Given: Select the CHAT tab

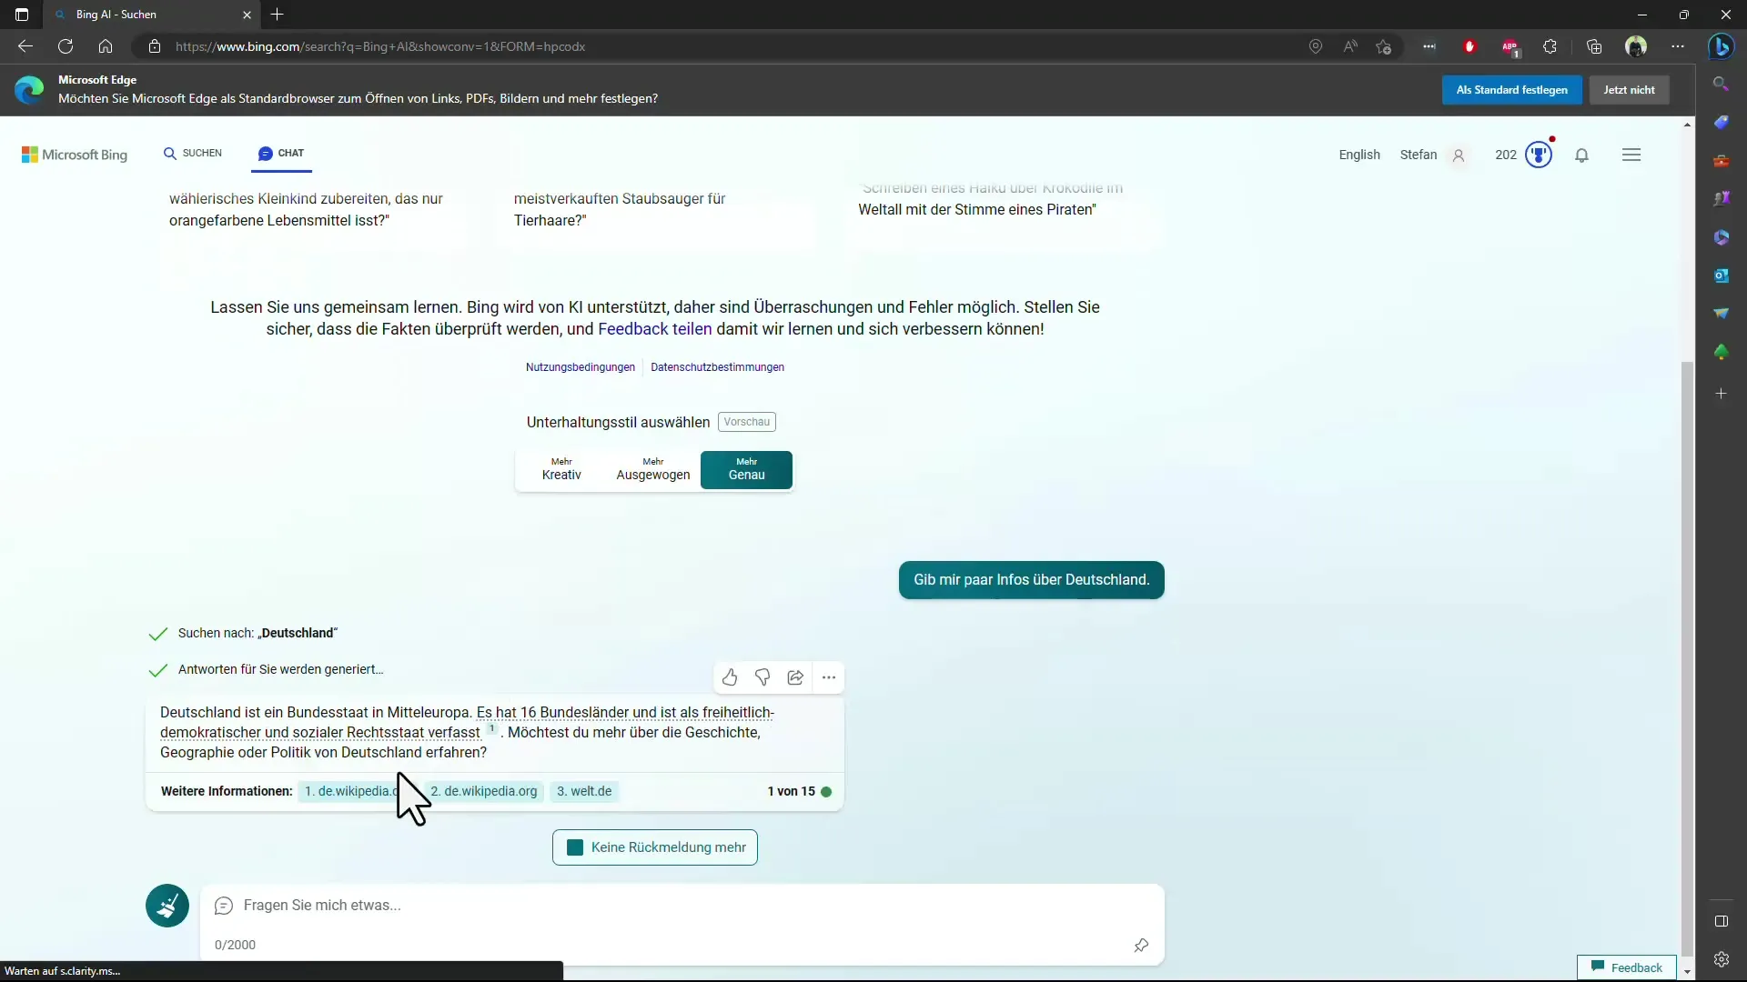Looking at the screenshot, I should [282, 153].
